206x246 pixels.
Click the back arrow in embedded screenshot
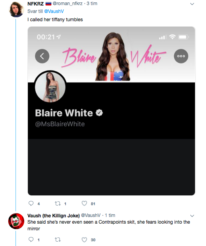point(42,56)
